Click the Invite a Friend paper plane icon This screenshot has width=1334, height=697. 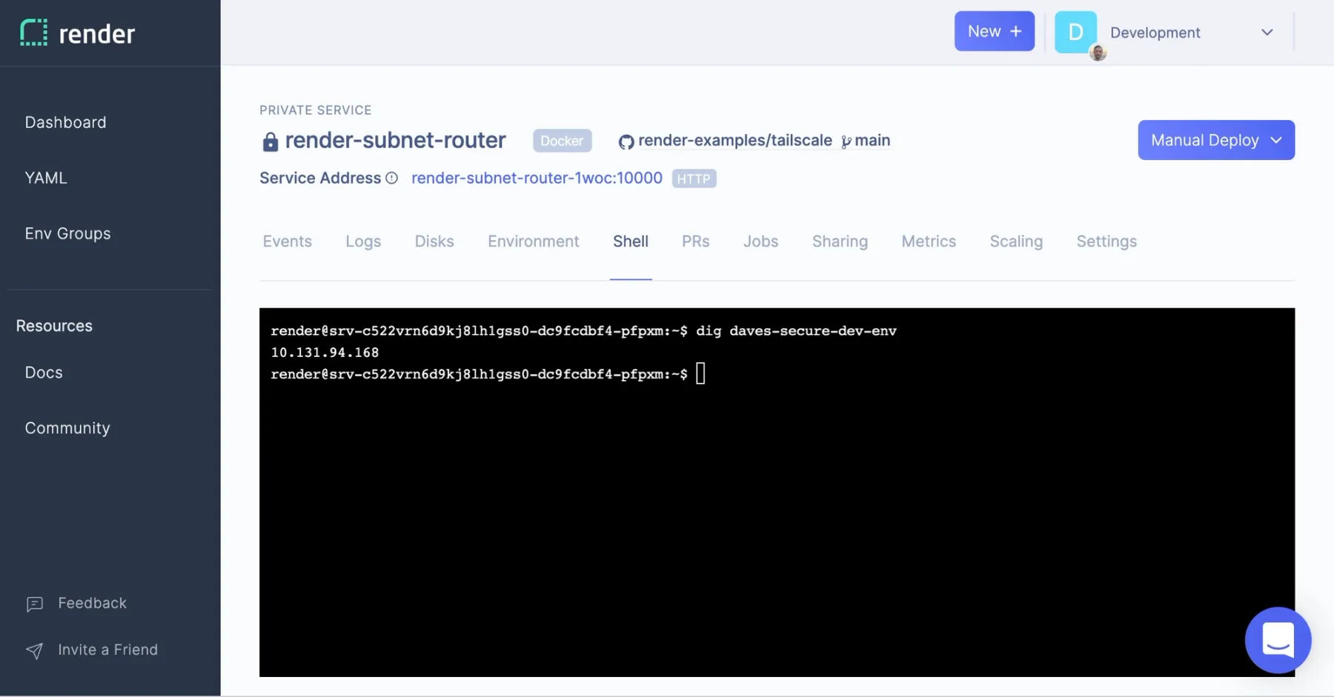click(x=34, y=650)
